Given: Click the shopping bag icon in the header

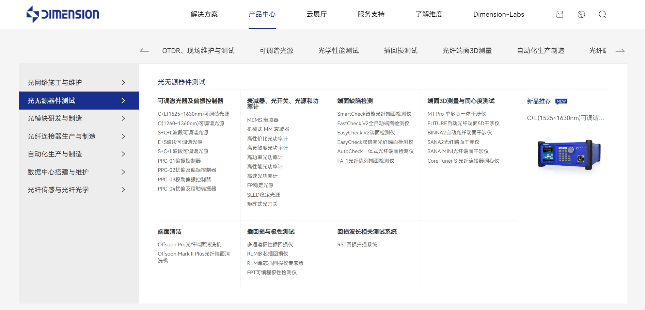Looking at the screenshot, I should [x=560, y=14].
